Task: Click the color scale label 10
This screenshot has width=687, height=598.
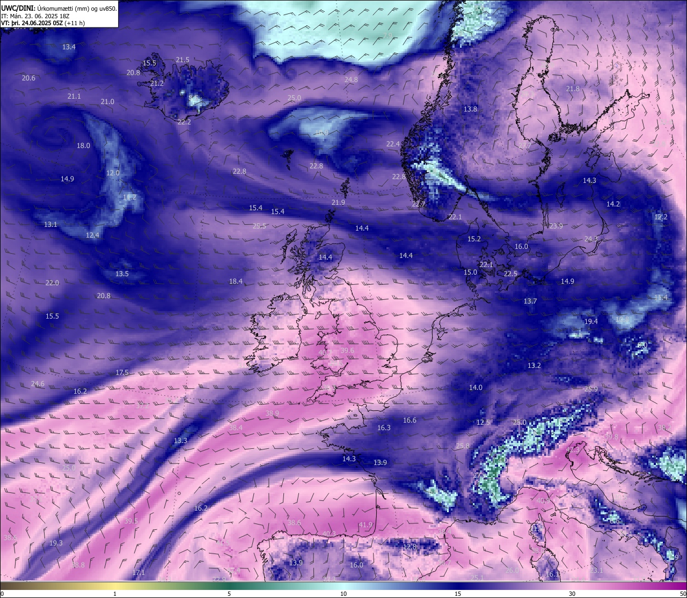Action: coord(343,594)
